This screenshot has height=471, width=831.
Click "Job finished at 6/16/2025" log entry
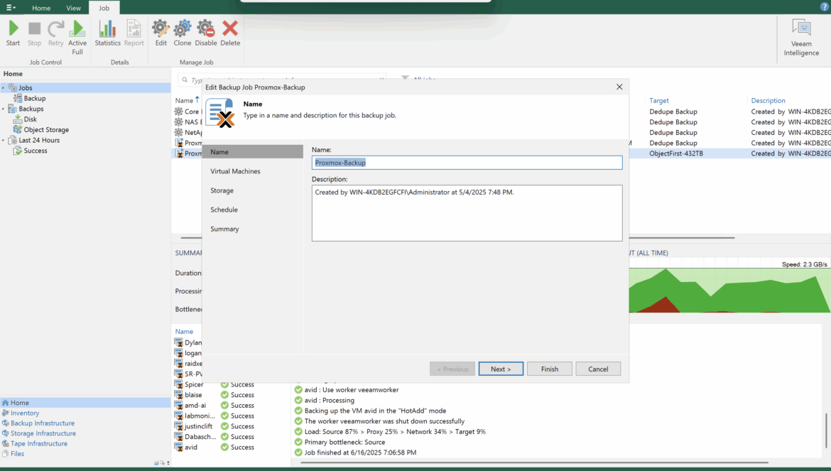[360, 453]
